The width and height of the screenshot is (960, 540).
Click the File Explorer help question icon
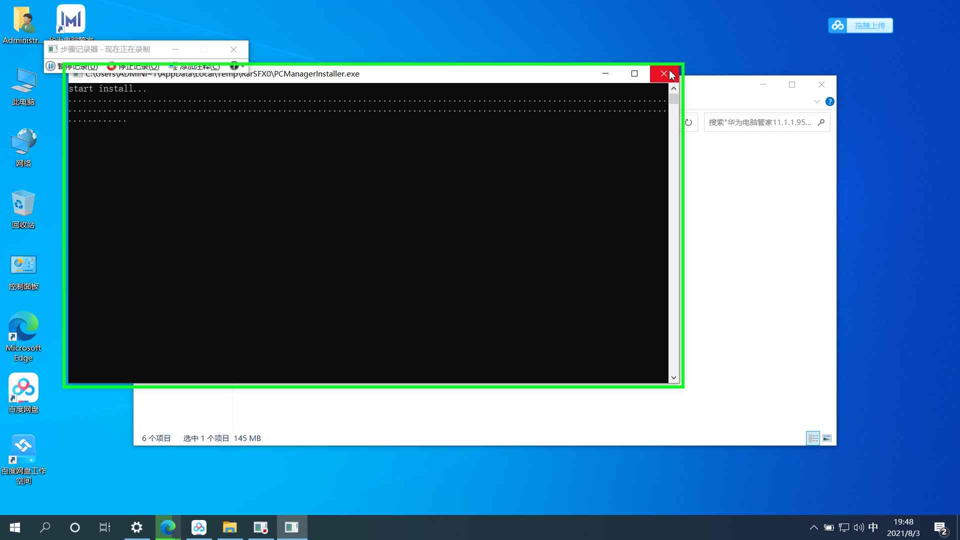(830, 101)
